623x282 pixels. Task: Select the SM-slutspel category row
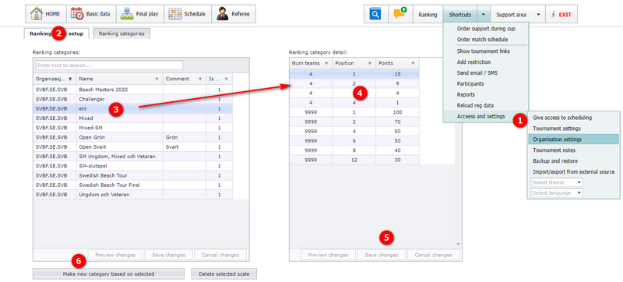pyautogui.click(x=132, y=166)
